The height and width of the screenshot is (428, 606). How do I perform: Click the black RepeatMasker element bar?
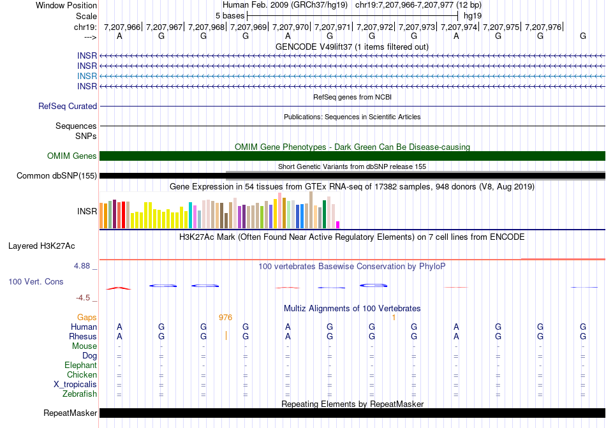coord(352,413)
